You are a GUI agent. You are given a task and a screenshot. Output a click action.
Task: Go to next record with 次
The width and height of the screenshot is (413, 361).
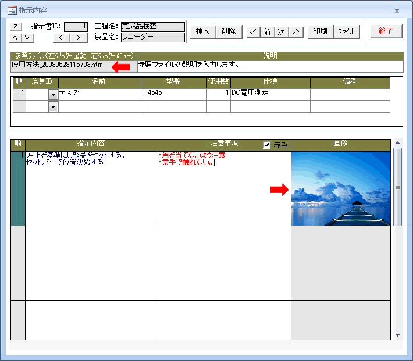282,32
